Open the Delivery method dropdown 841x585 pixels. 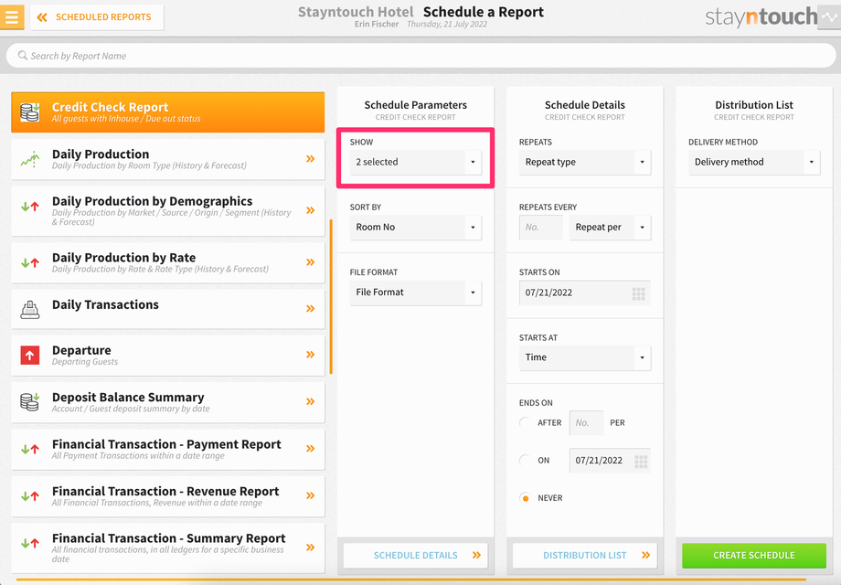pyautogui.click(x=754, y=162)
